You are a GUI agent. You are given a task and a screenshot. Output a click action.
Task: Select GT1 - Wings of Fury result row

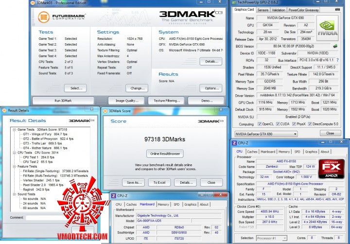45,134
